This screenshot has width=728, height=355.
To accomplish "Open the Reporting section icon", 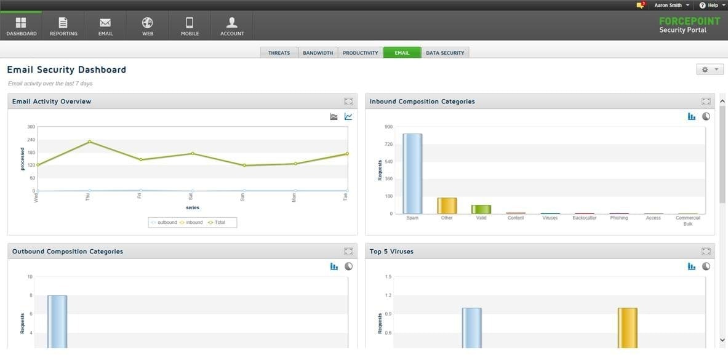I will point(63,25).
